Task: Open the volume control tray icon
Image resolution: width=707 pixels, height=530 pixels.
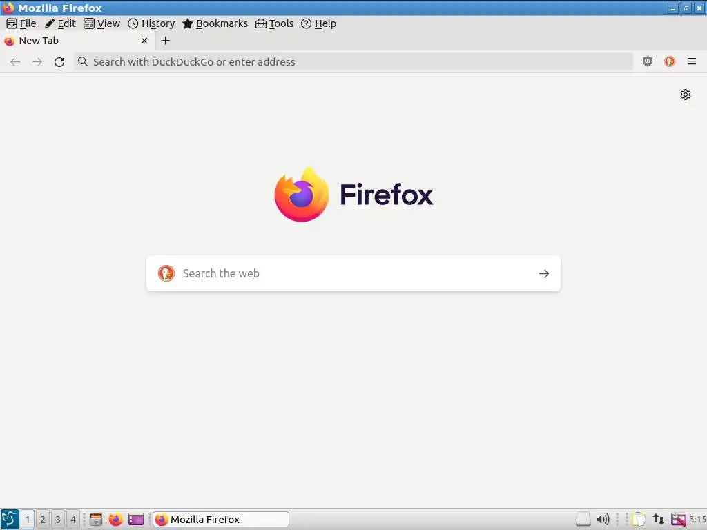Action: pos(603,519)
